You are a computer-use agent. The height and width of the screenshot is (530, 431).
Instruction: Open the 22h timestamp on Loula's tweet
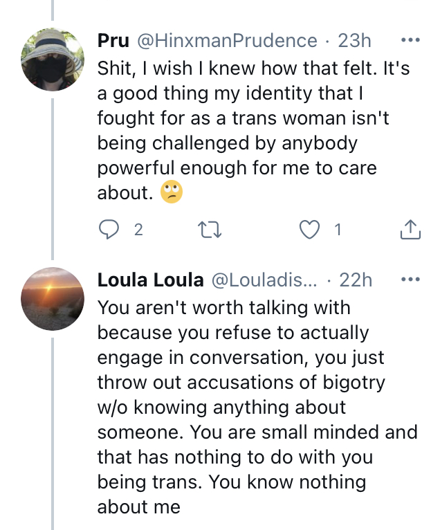pos(356,280)
